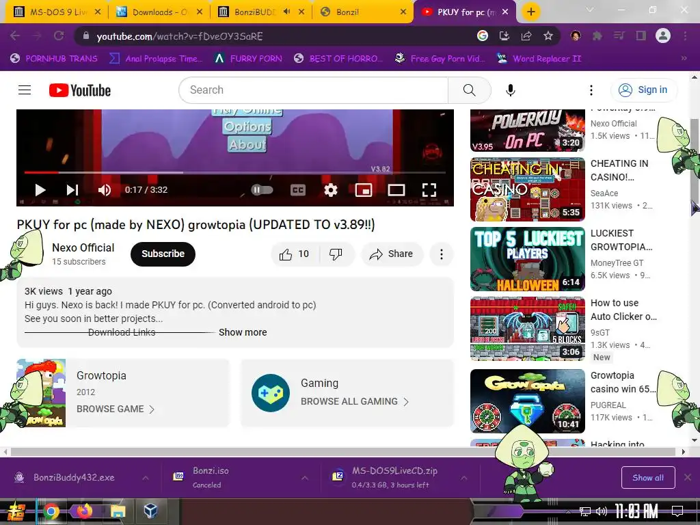Enable miniplayer mode
Image resolution: width=700 pixels, height=525 pixels.
click(x=364, y=190)
